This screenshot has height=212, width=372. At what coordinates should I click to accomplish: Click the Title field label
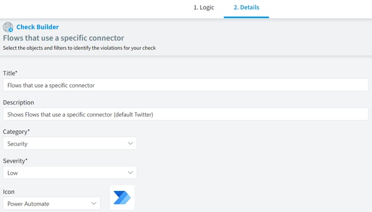(x=10, y=73)
